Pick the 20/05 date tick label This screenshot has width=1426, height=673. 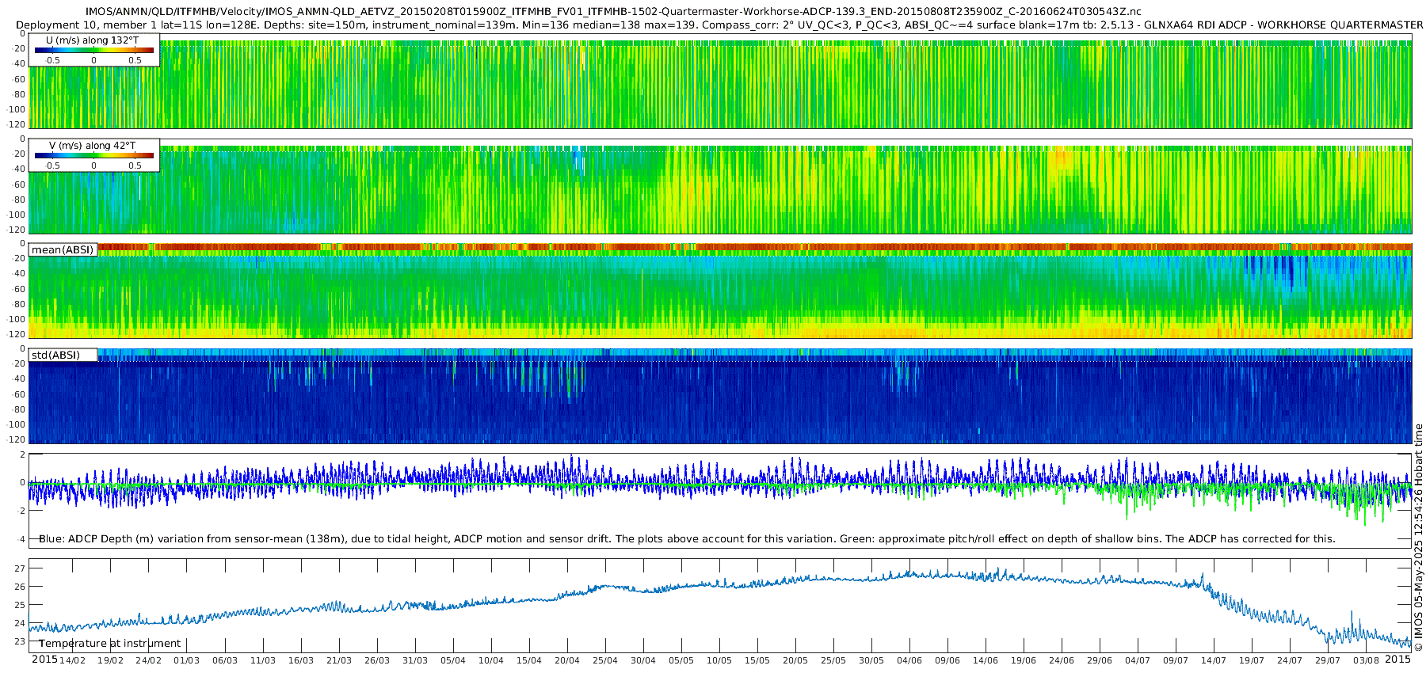(x=795, y=660)
